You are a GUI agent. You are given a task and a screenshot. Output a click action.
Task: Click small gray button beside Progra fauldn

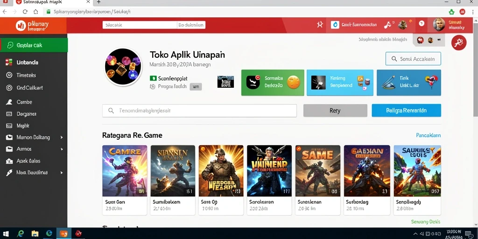tap(196, 86)
